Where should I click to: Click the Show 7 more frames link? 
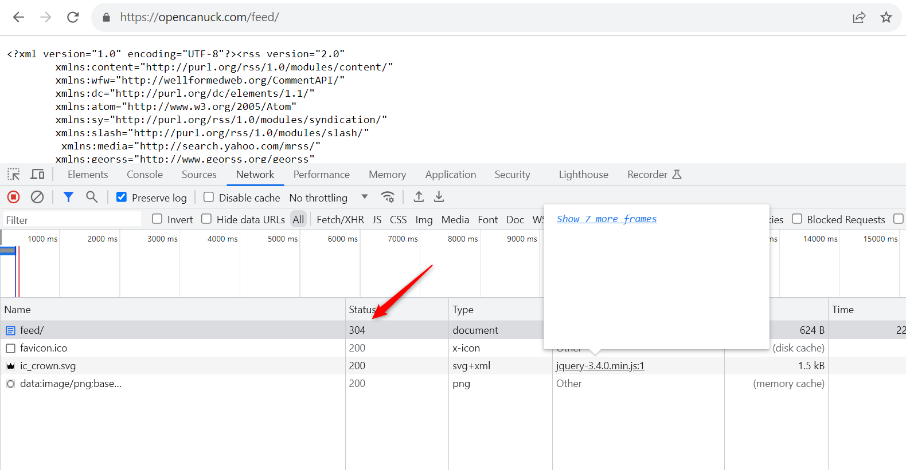607,219
